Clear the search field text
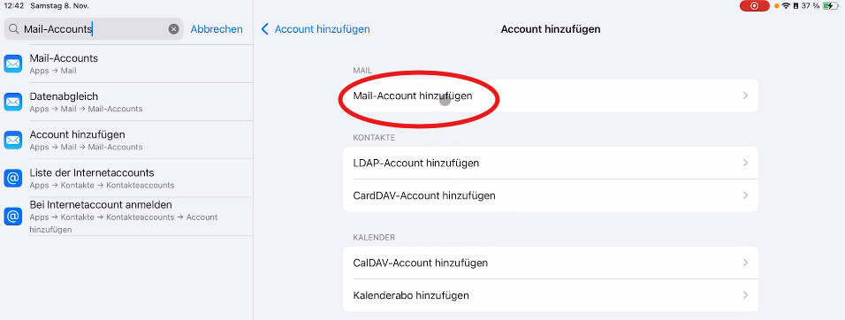The width and height of the screenshot is (845, 320). pos(173,29)
